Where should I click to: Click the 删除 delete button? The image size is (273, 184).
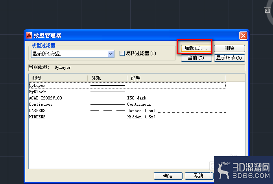229,48
